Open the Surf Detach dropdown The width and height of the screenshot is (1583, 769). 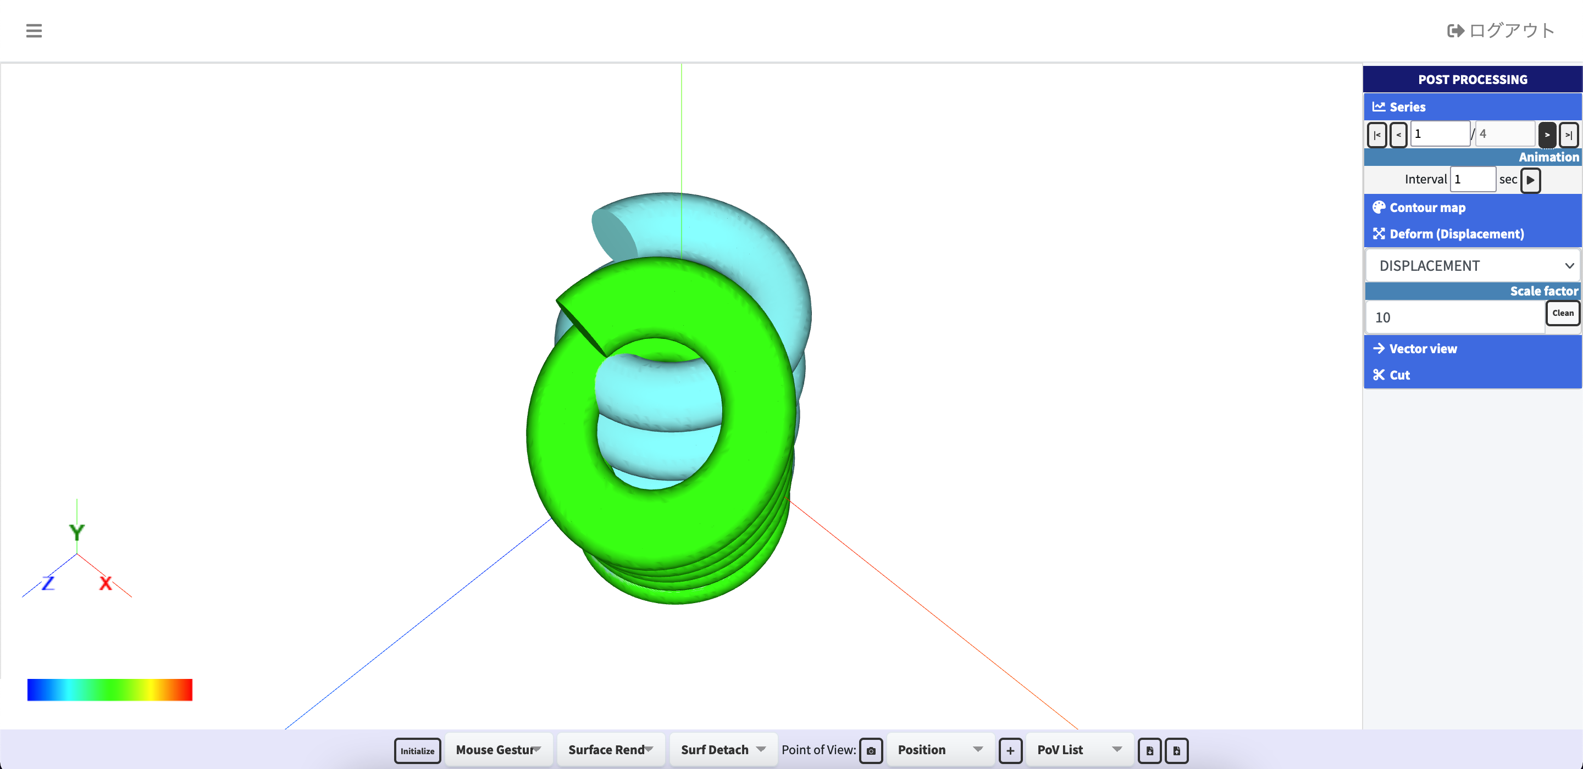(723, 750)
